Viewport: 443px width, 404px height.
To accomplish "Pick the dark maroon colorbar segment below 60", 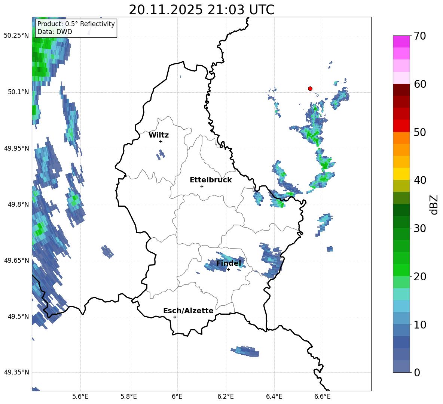I will [x=401, y=90].
